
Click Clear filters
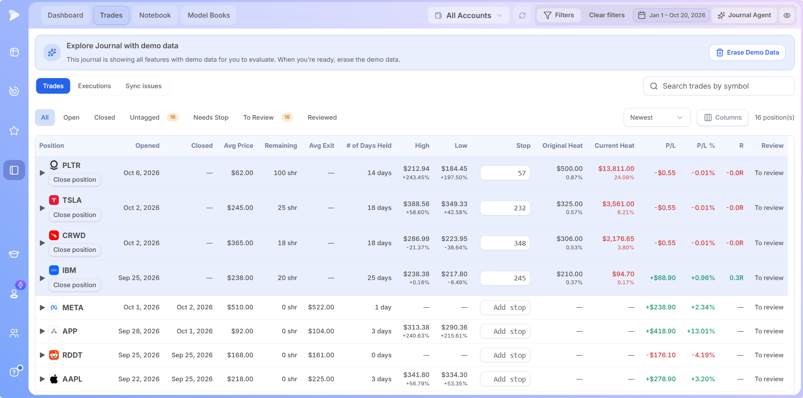[x=606, y=16]
